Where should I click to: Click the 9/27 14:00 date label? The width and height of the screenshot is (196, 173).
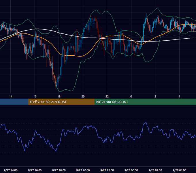[x=11, y=170]
